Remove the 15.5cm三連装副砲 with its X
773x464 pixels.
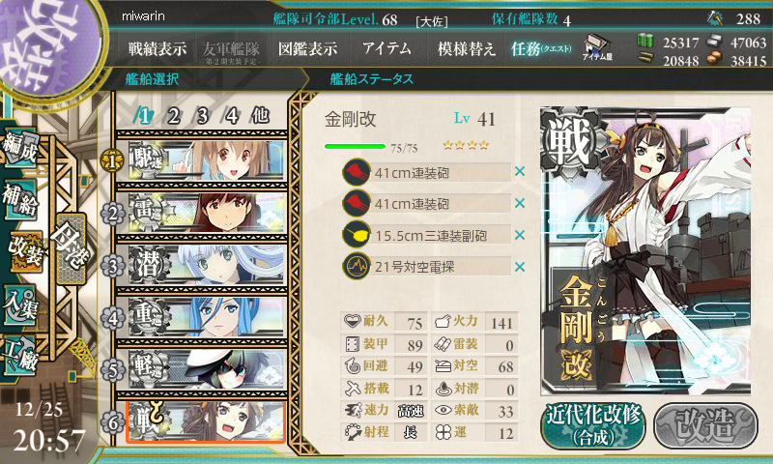point(520,235)
